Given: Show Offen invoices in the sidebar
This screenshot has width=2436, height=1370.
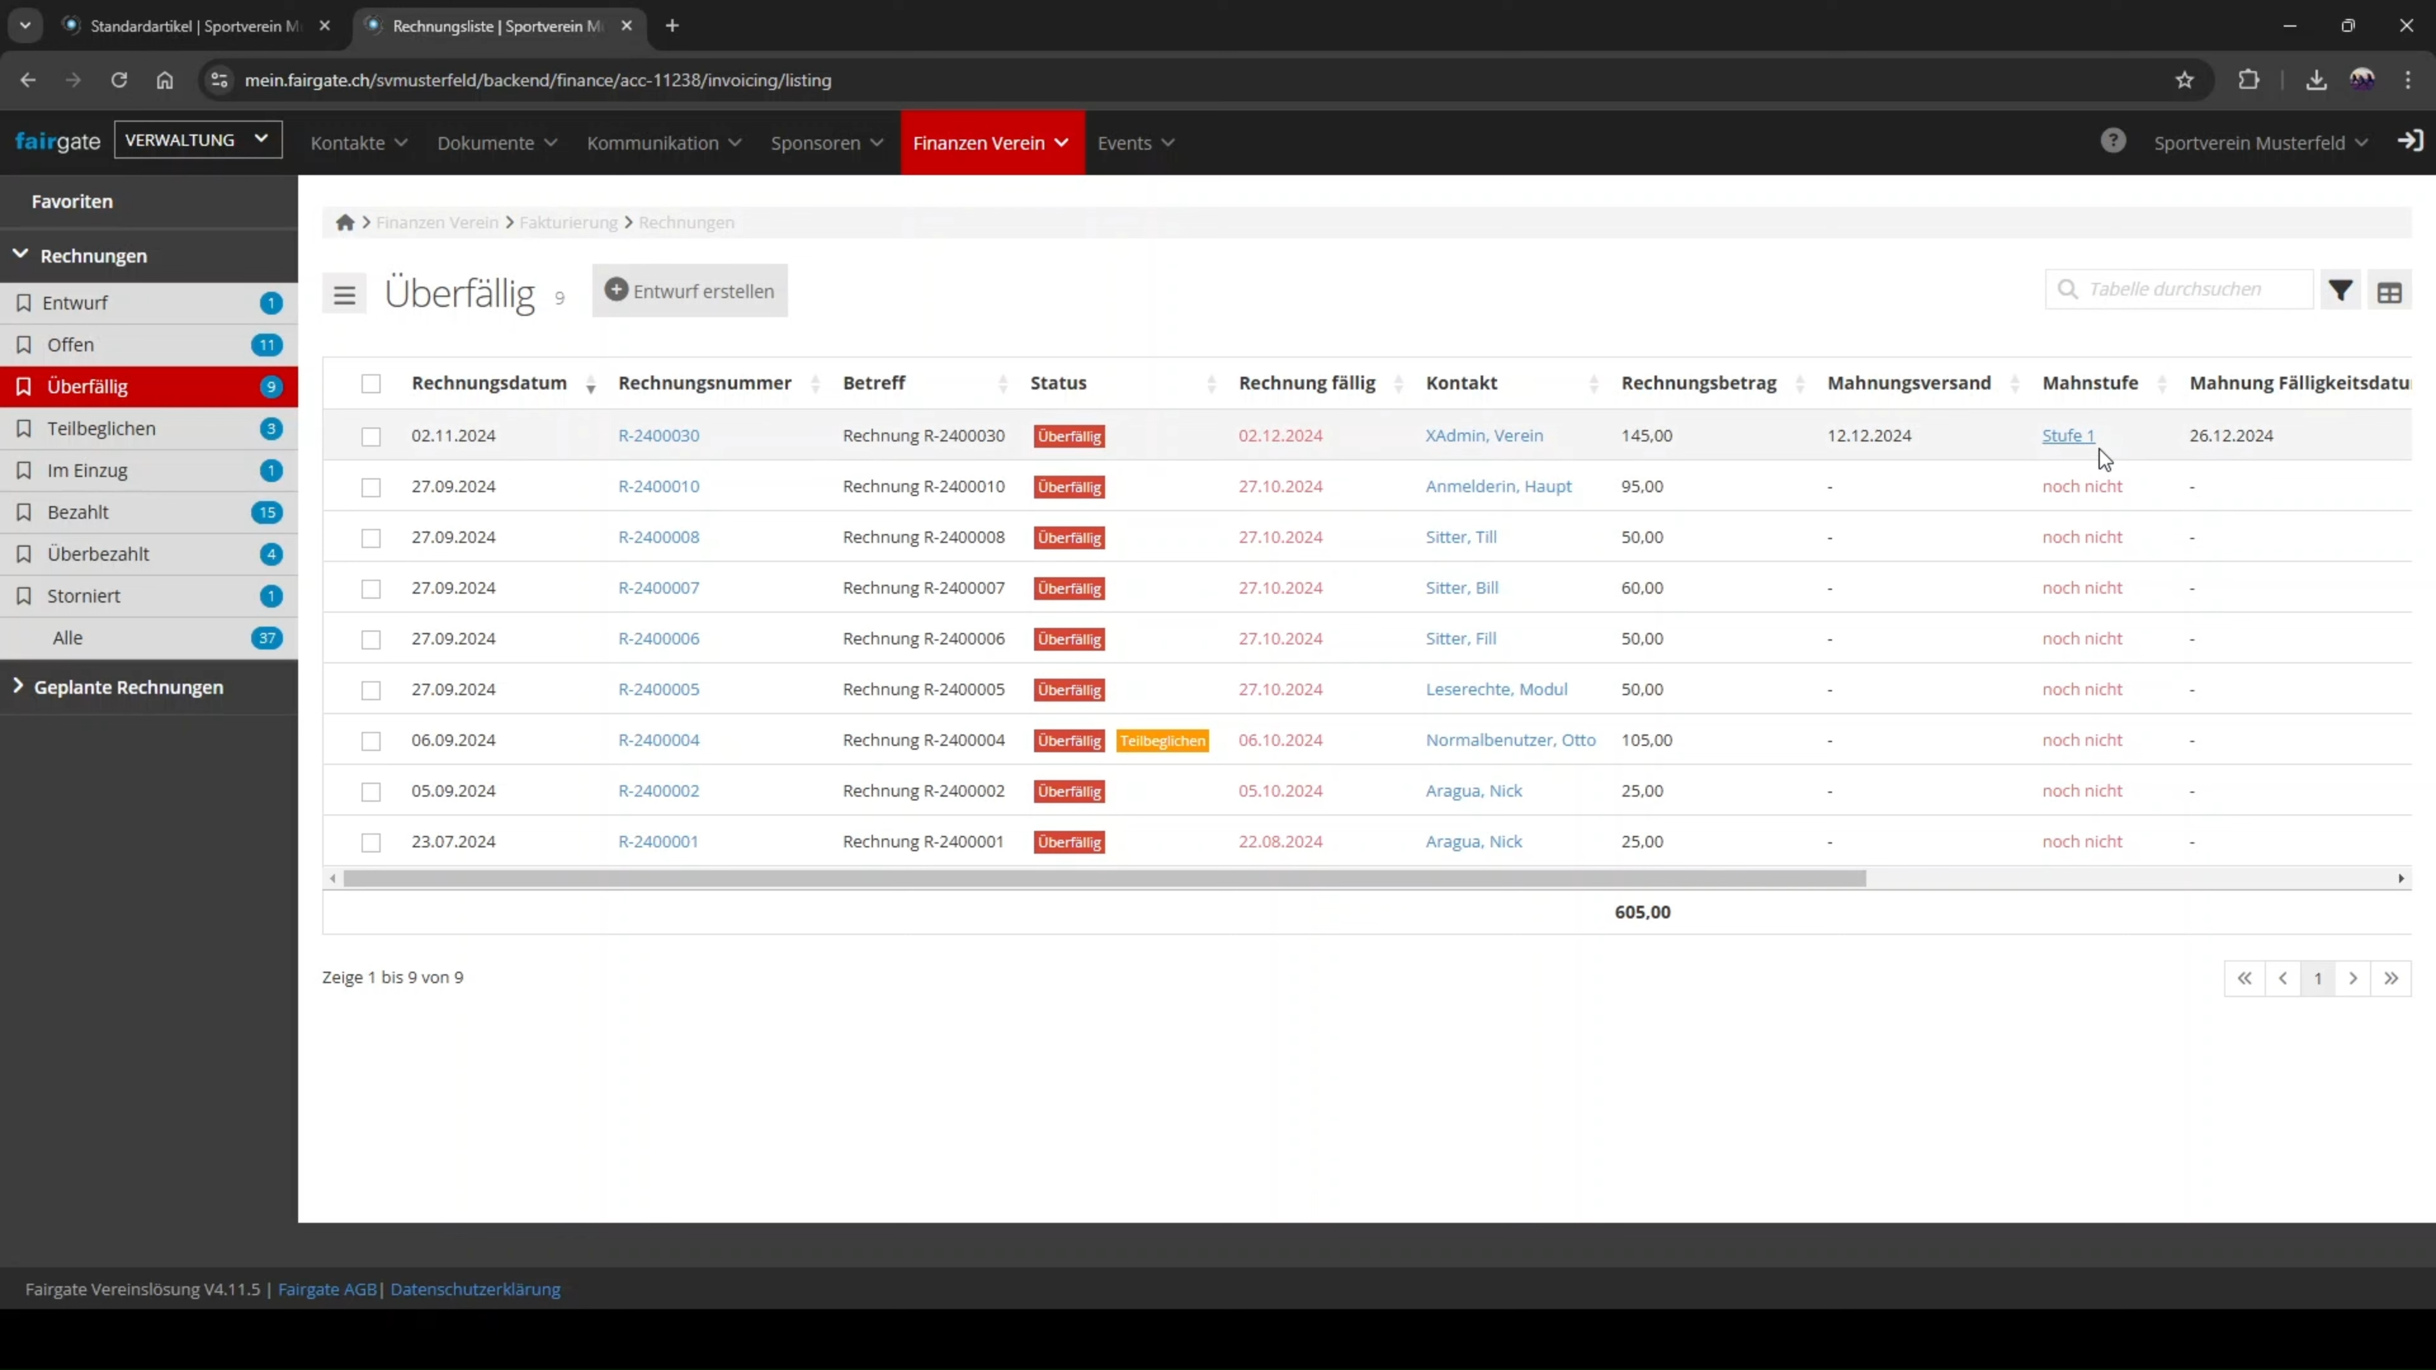Looking at the screenshot, I should point(148,344).
